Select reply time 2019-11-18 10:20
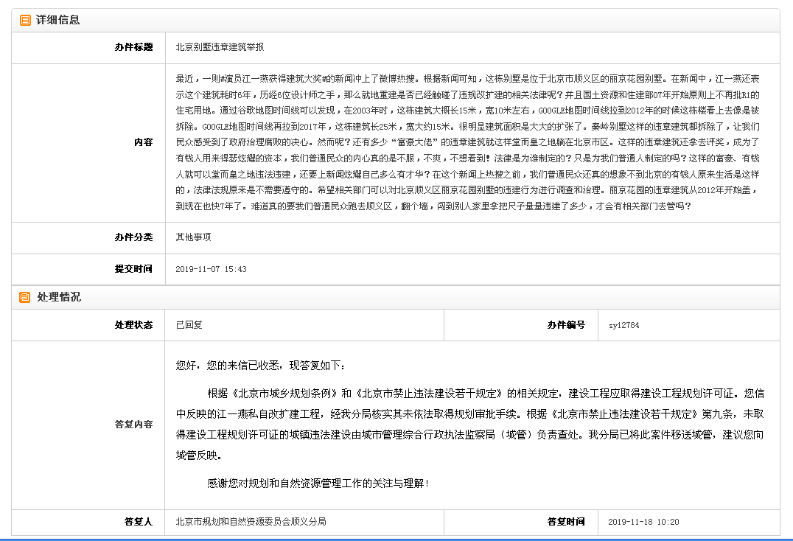This screenshot has width=793, height=541. click(x=643, y=522)
